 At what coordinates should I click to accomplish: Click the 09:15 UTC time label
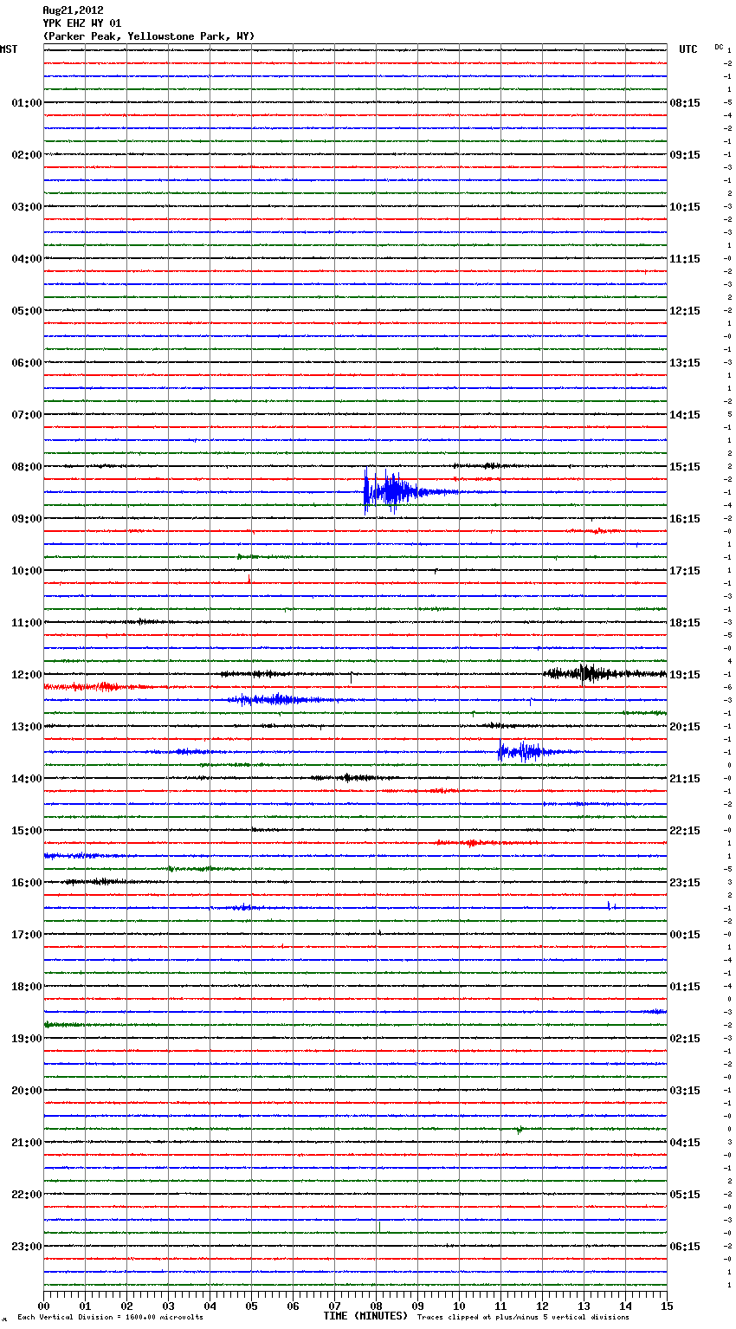click(685, 155)
